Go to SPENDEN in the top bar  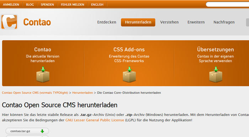click(x=47, y=5)
